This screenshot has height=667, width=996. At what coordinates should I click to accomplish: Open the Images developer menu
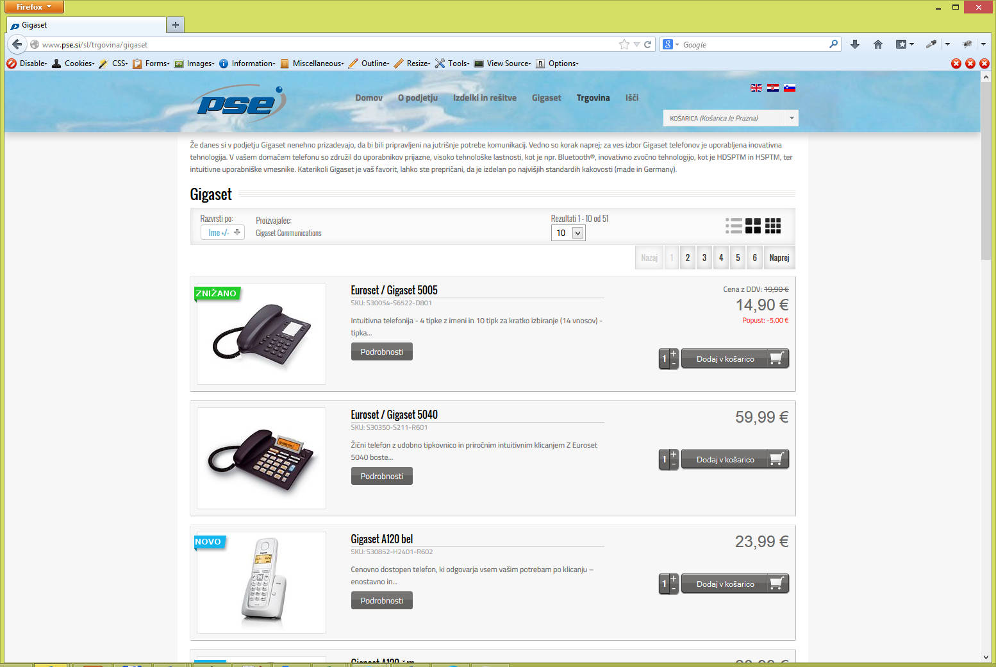(194, 63)
